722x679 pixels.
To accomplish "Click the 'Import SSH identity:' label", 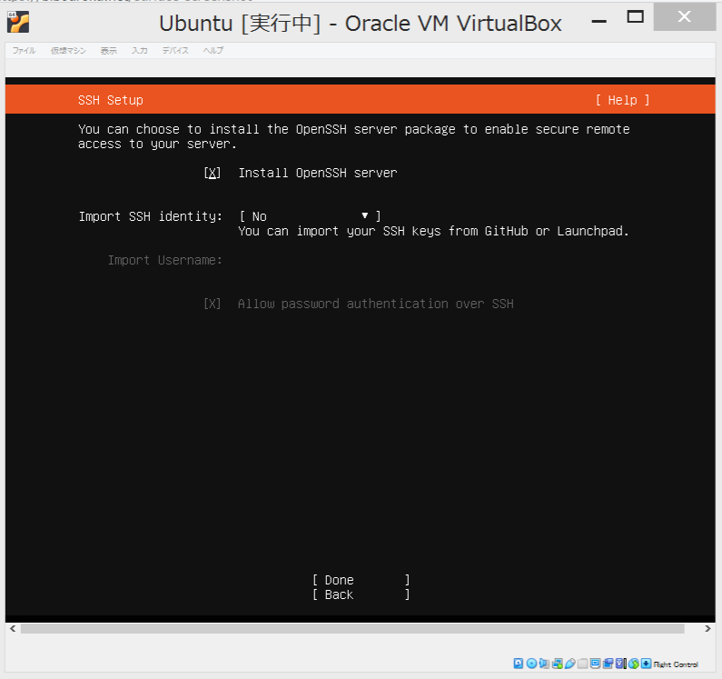I will pos(150,216).
